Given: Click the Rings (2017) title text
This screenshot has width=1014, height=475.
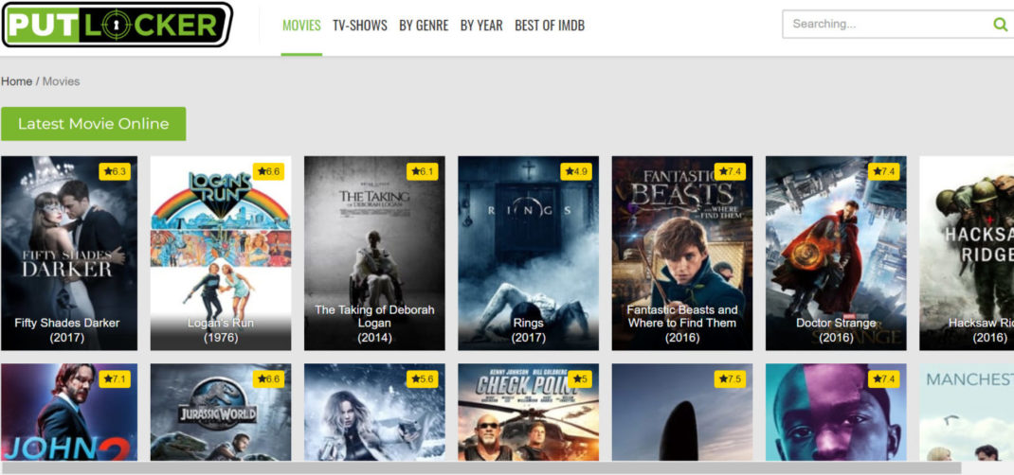Looking at the screenshot, I should [529, 330].
